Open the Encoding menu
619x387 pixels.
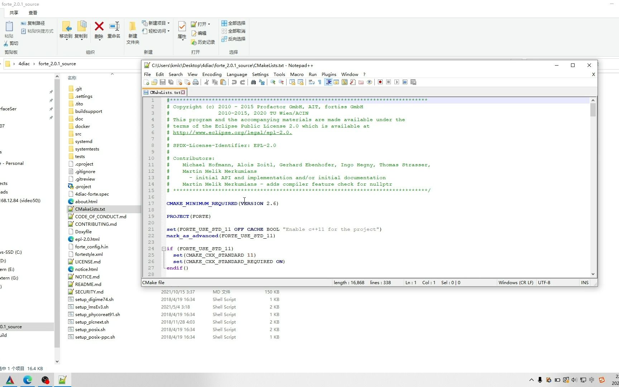212,74
